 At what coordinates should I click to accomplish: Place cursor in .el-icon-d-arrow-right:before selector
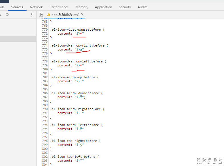[x=77, y=45]
